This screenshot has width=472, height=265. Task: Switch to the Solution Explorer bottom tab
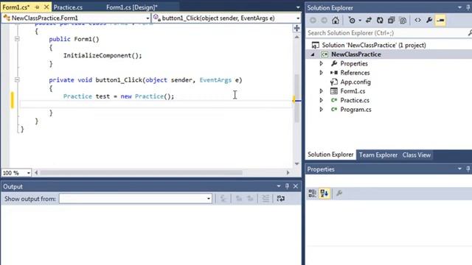[x=330, y=155]
